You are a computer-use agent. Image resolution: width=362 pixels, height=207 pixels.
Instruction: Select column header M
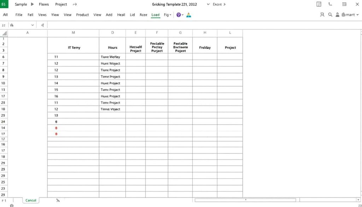pos(73,33)
